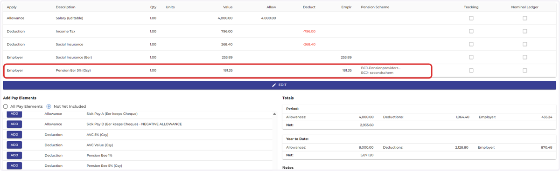Click the Value column header
Viewport: 560px width, 171px height.
[x=228, y=7]
